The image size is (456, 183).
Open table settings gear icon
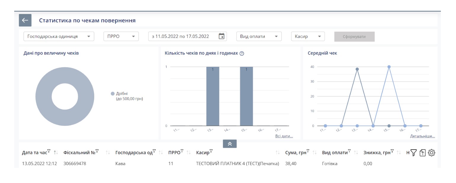click(432, 153)
